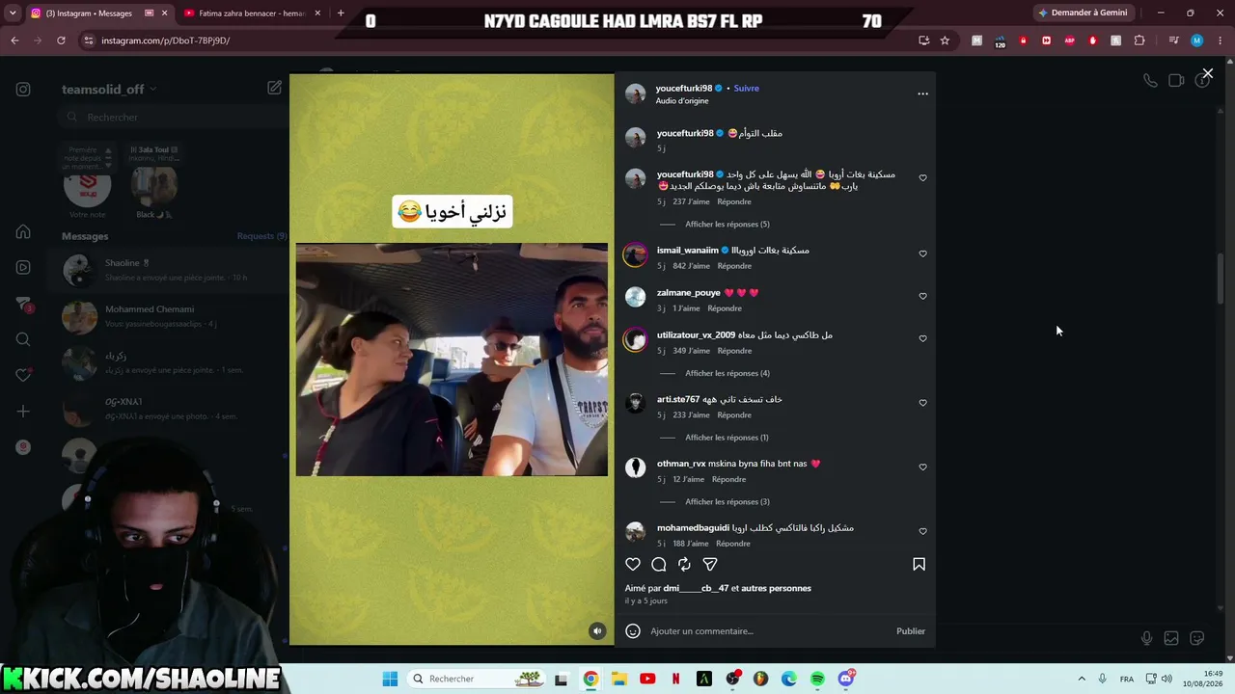Reload the page in Chrome
The height and width of the screenshot is (694, 1235).
click(61, 40)
